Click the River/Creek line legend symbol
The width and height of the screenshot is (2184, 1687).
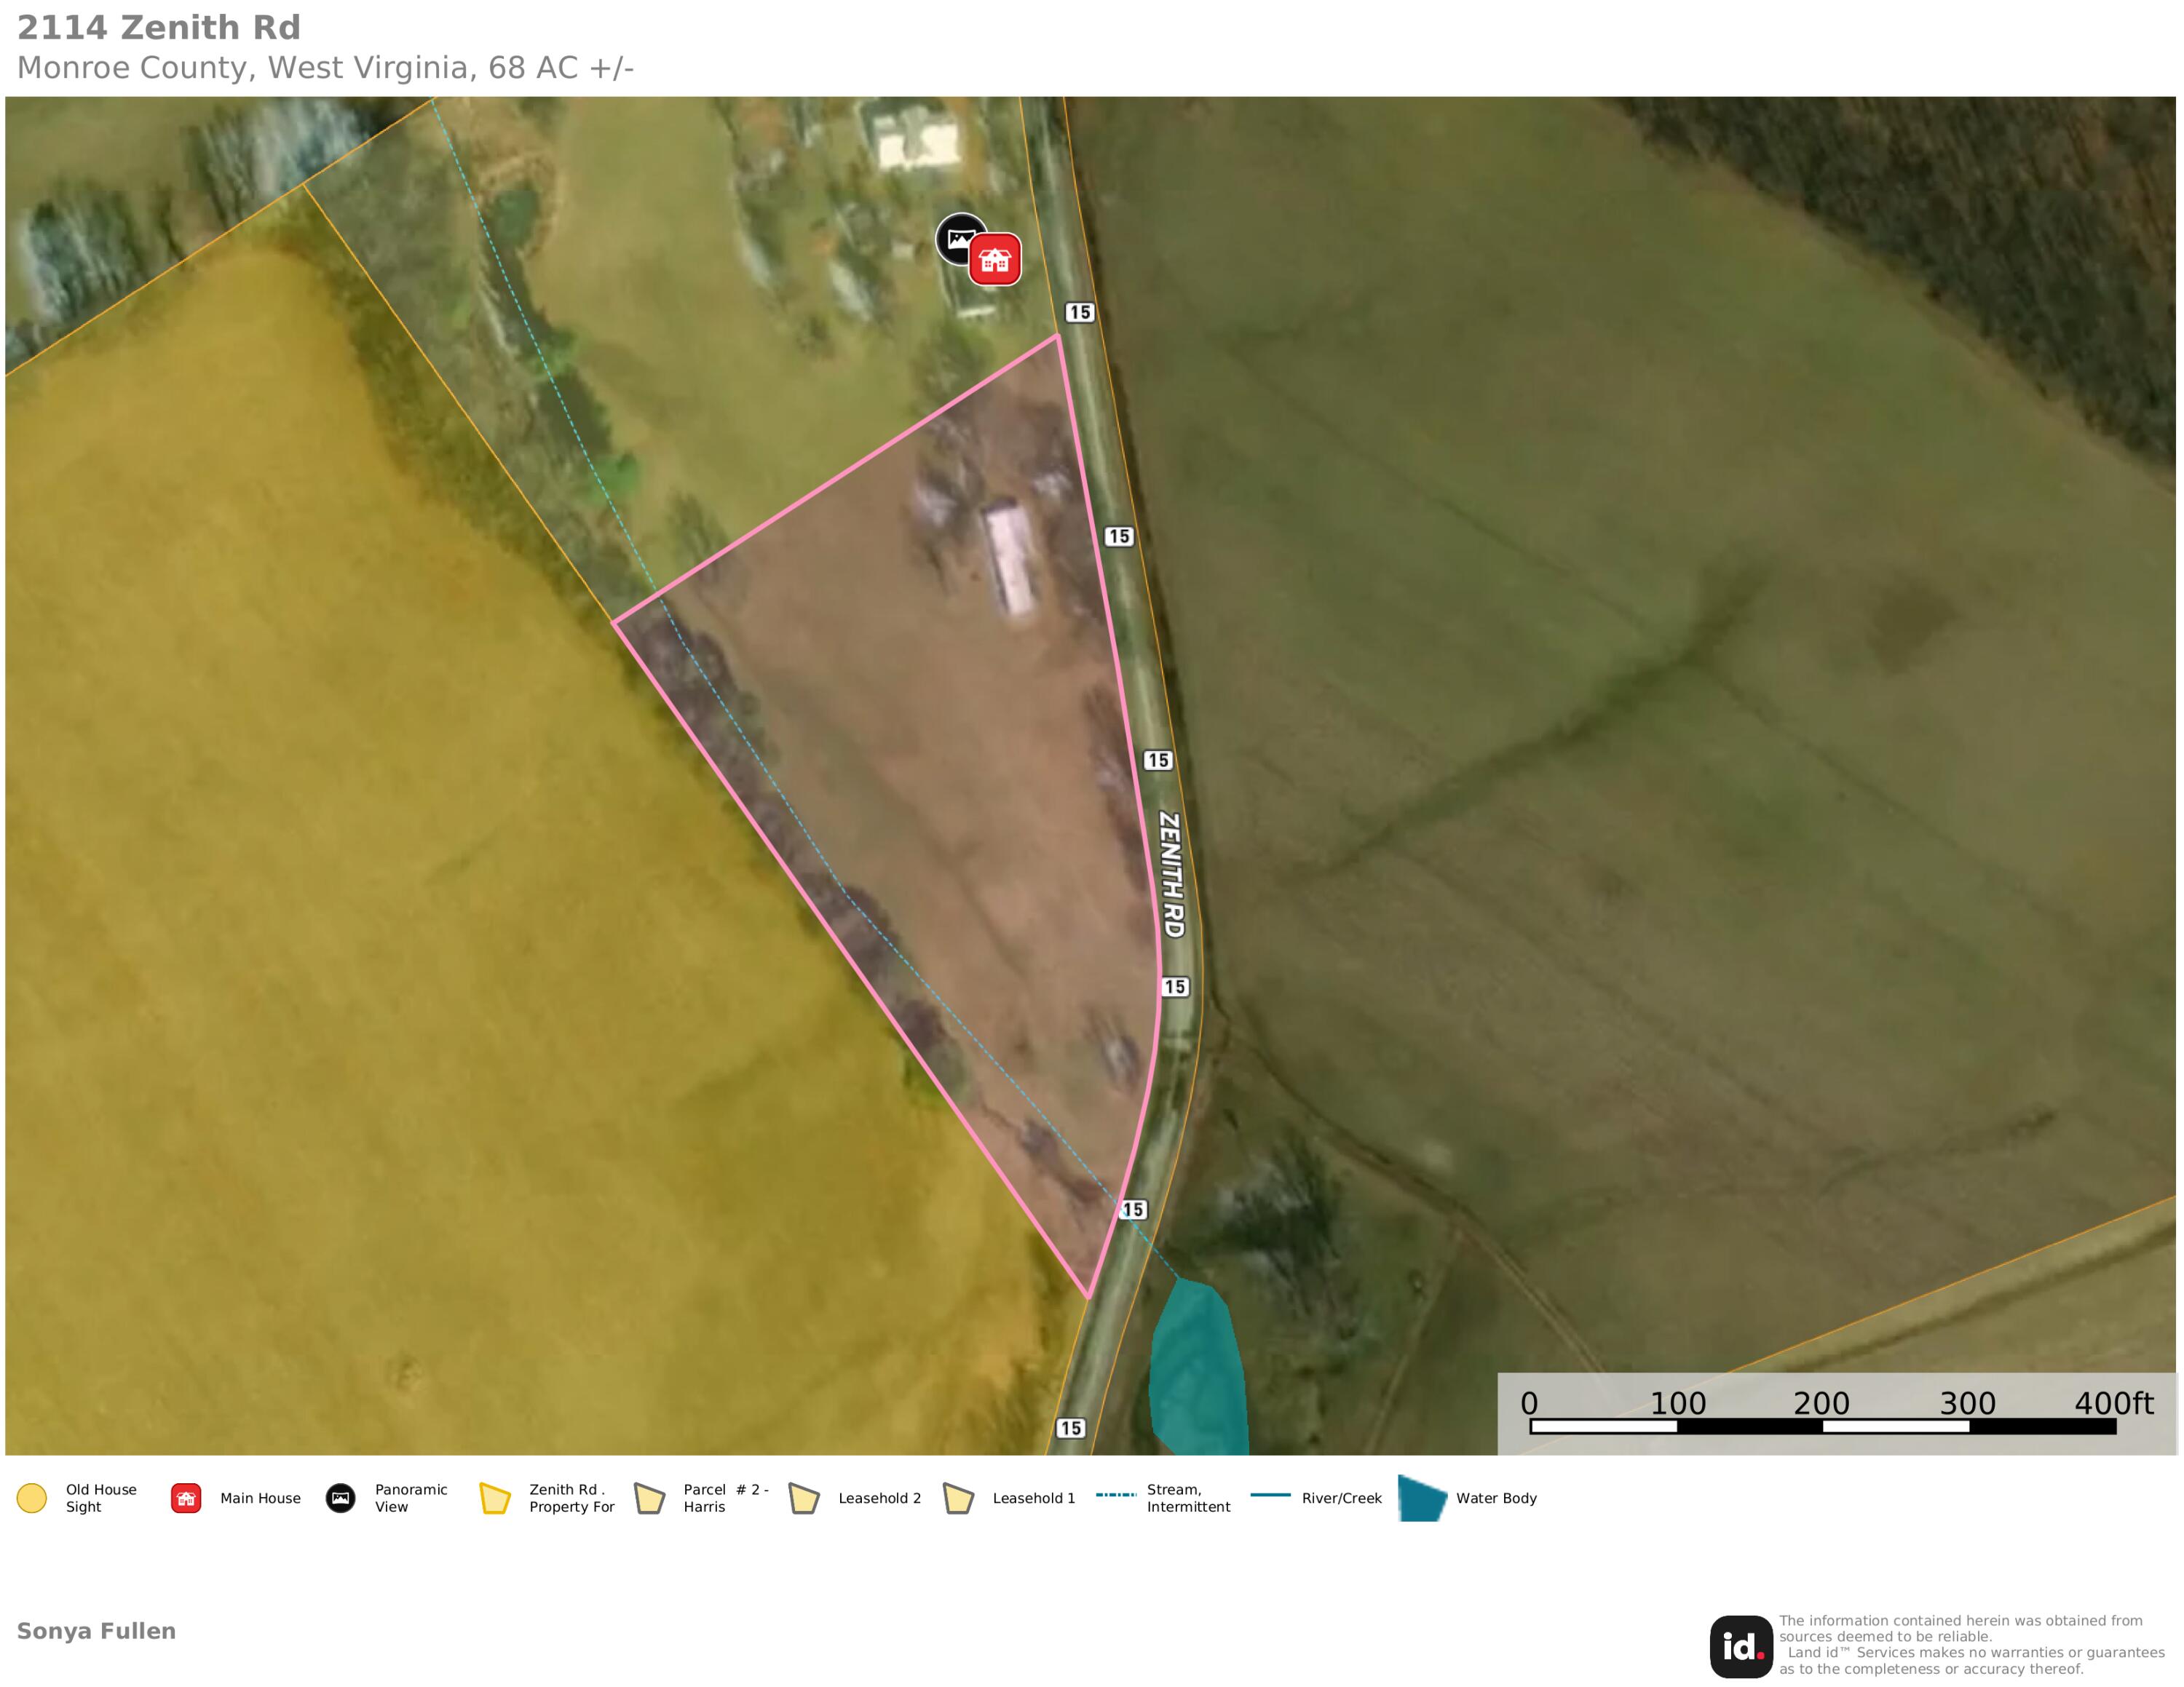click(1271, 1495)
